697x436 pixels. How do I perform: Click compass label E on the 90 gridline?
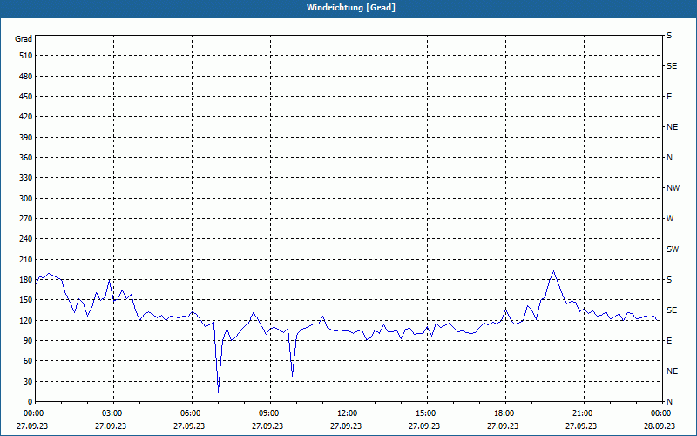click(669, 341)
